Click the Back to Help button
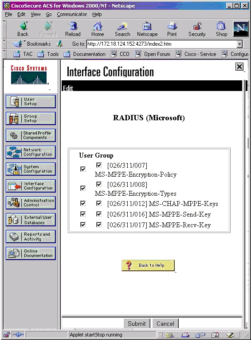The height and width of the screenshot is (340, 251). coord(148,265)
